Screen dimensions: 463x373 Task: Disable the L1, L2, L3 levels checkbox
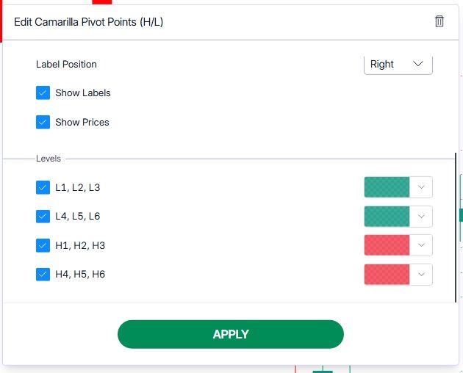click(43, 187)
